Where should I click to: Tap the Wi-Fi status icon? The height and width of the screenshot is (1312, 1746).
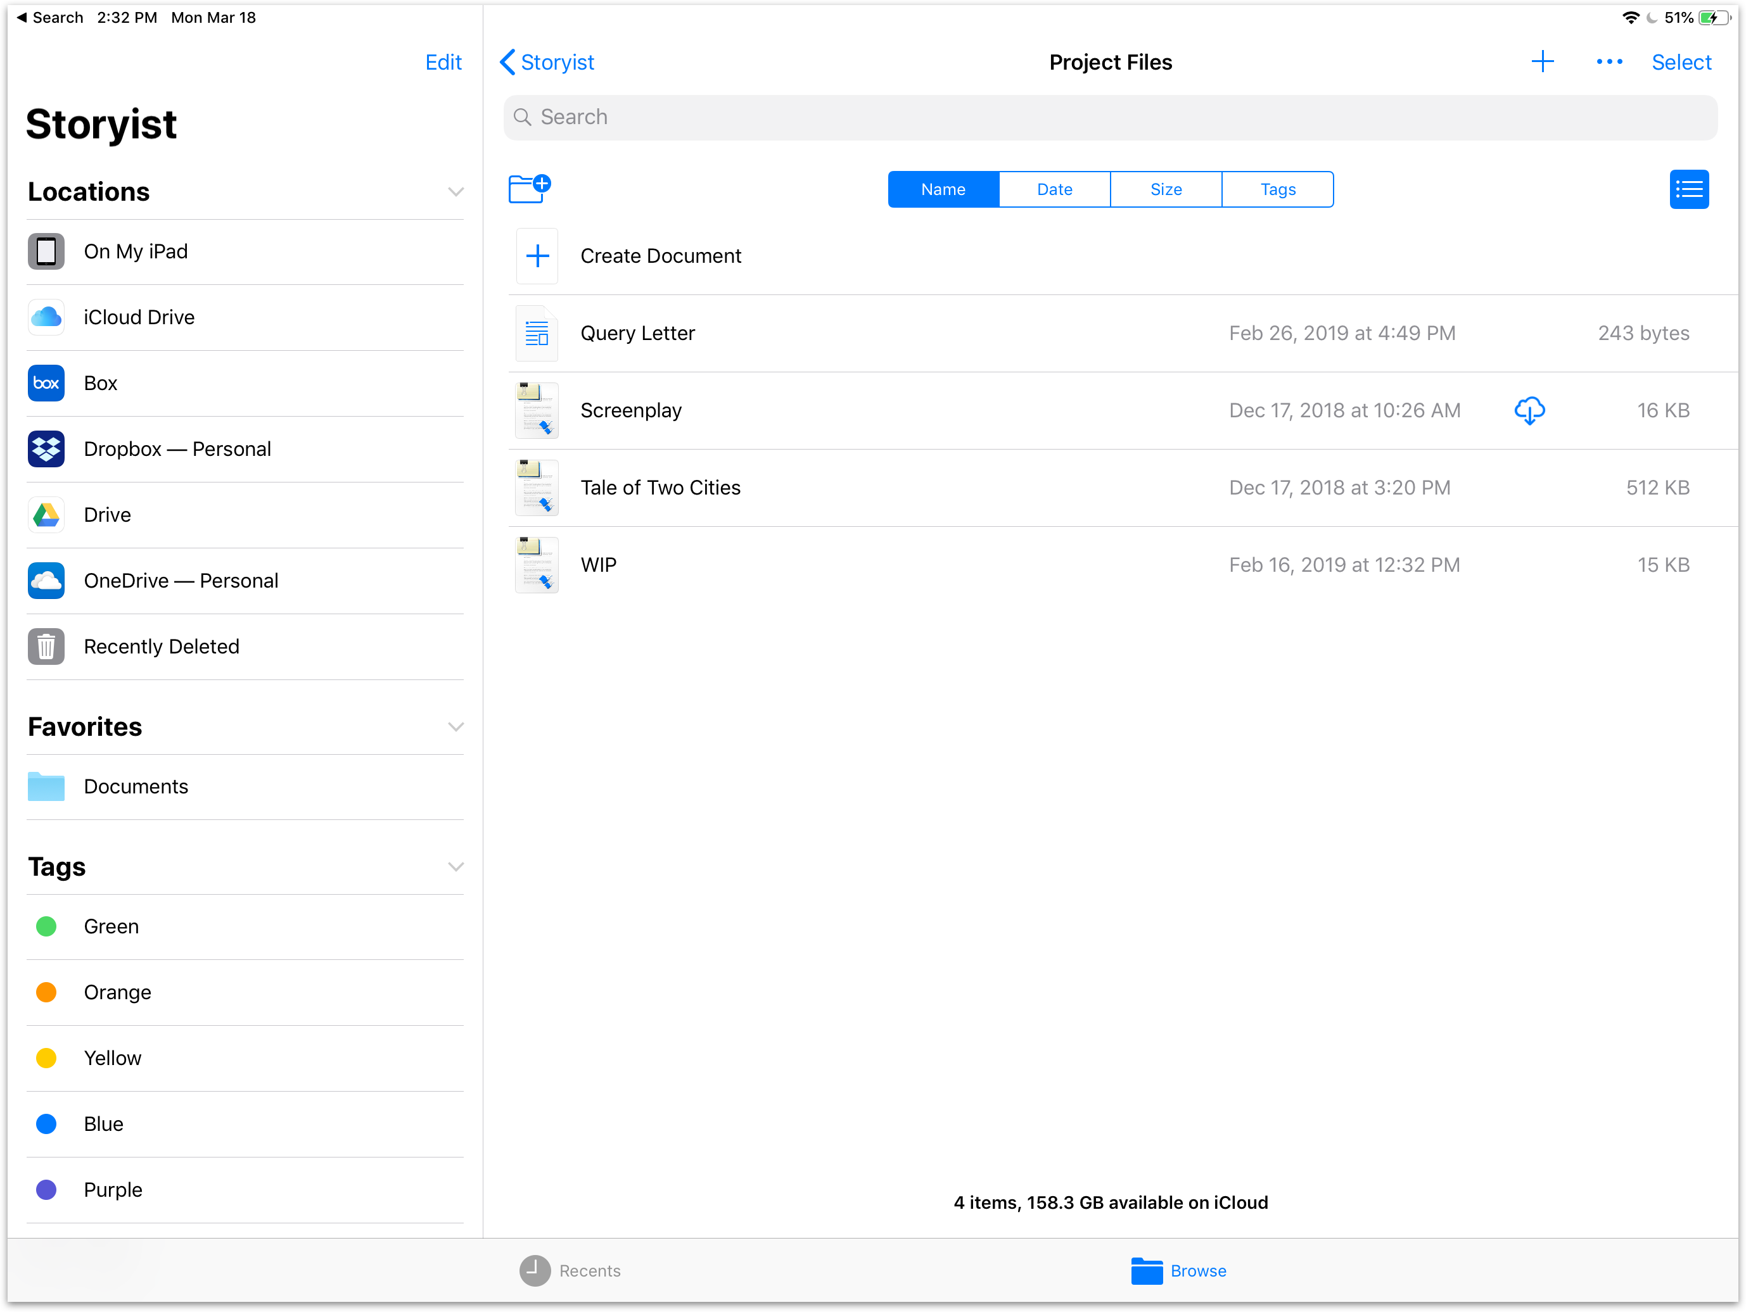pos(1631,17)
